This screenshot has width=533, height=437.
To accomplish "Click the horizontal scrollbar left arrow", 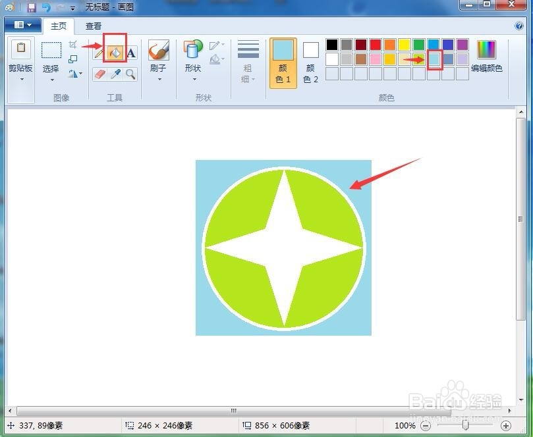I will click(x=10, y=411).
